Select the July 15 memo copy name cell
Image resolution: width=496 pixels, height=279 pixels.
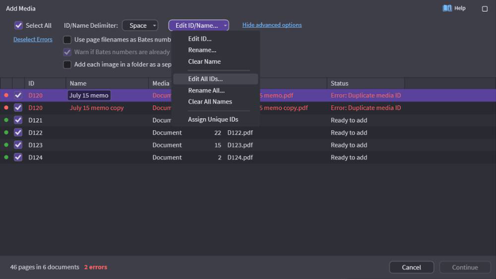[97, 107]
